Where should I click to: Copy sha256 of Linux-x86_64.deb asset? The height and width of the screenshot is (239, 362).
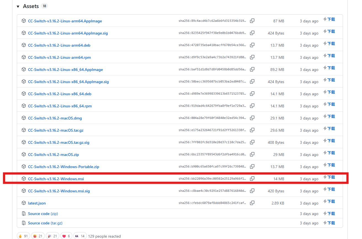pos(252,94)
